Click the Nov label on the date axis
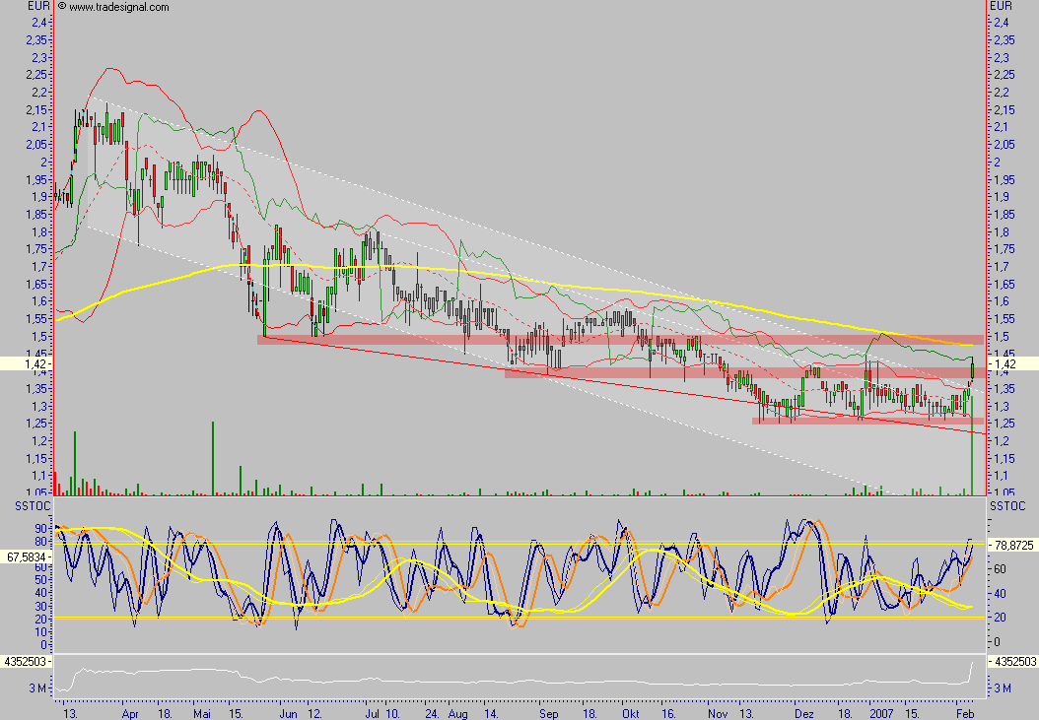Viewport: 1039px width, 720px height. coord(718,713)
